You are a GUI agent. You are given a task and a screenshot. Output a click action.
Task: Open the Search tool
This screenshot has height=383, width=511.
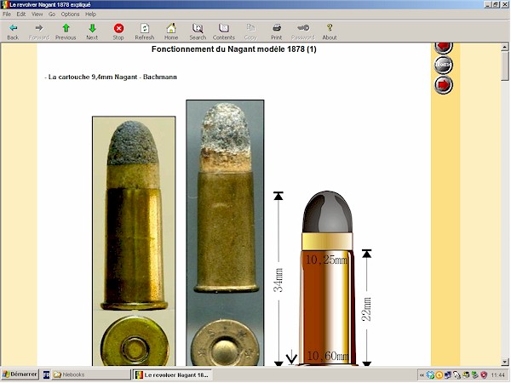pyautogui.click(x=198, y=32)
